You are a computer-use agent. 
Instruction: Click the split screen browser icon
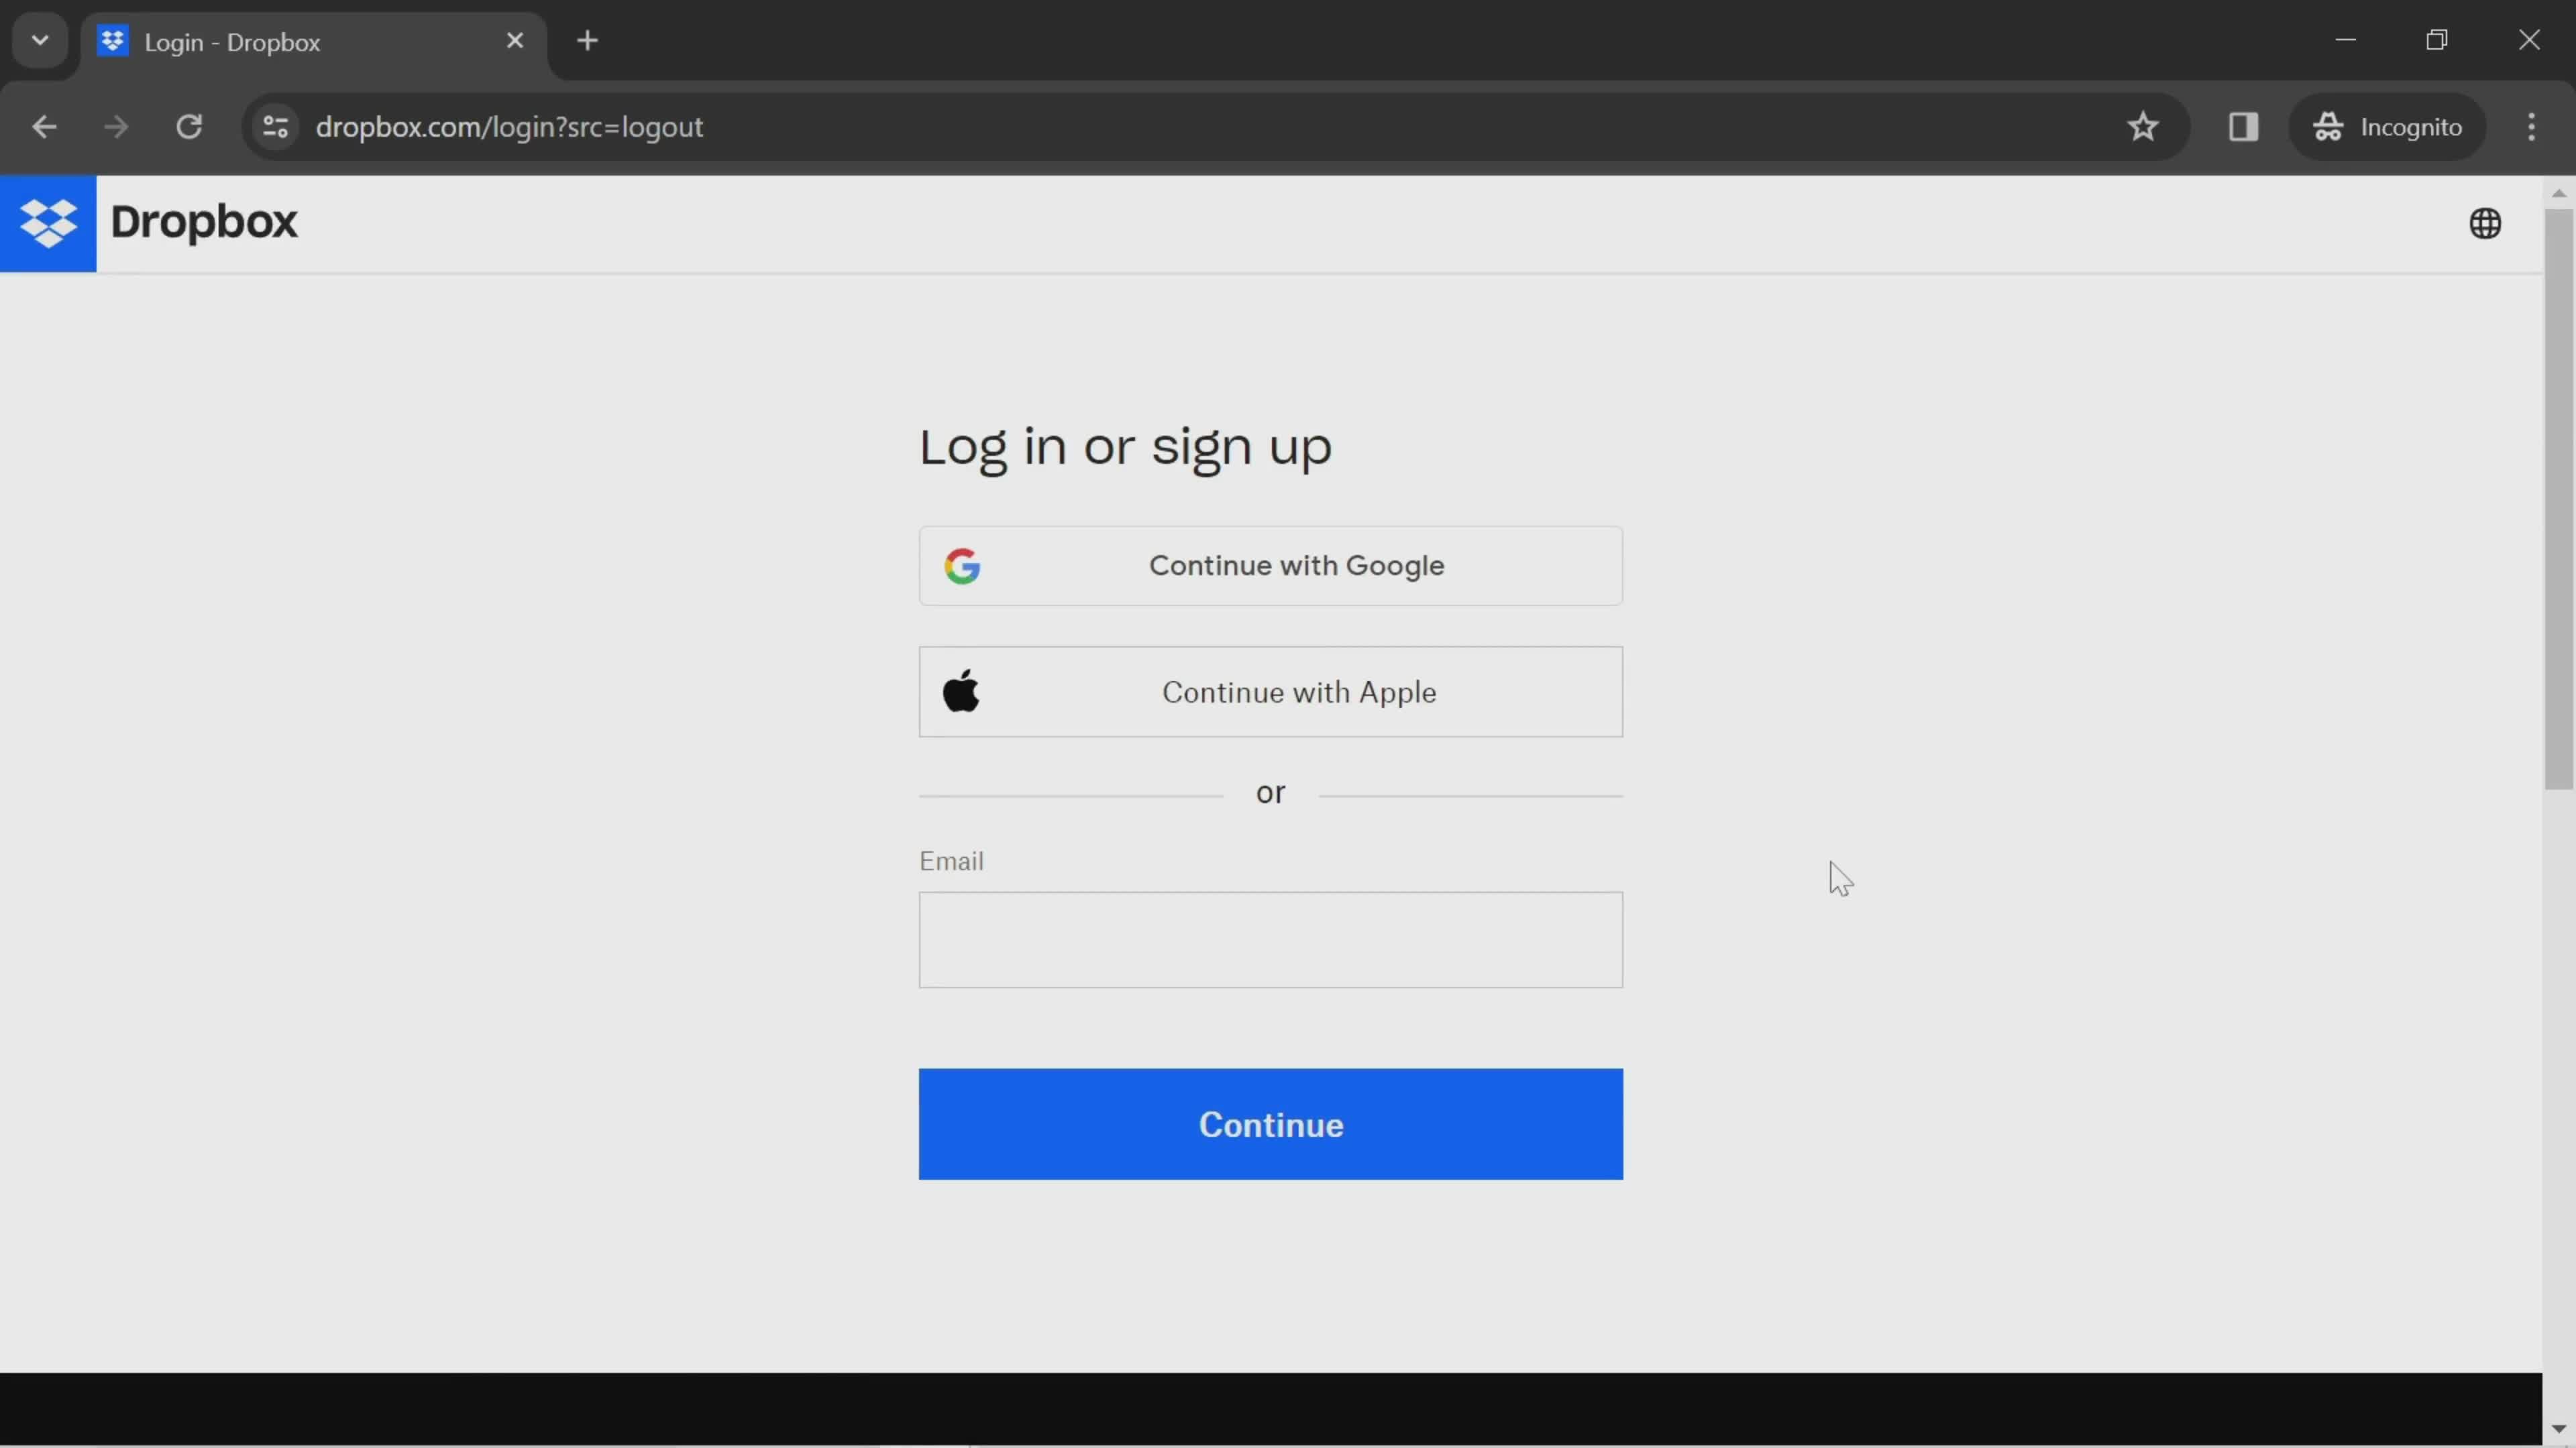pyautogui.click(x=2242, y=125)
